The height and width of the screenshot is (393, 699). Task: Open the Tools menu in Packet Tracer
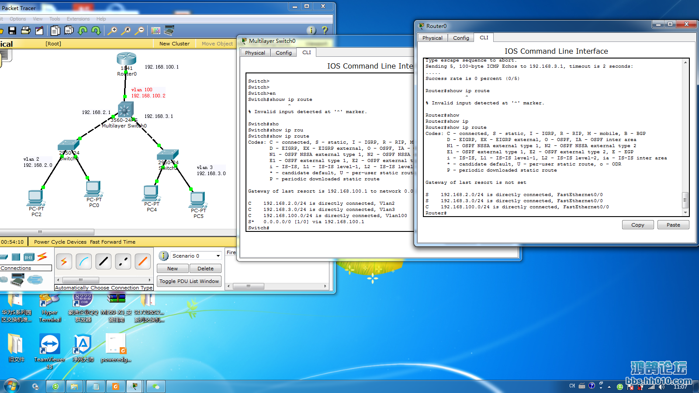55,19
